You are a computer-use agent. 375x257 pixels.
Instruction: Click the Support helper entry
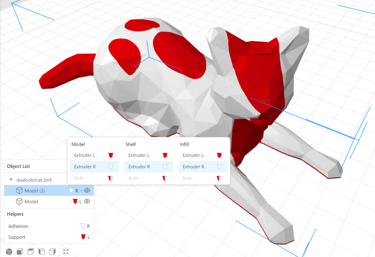tap(16, 237)
